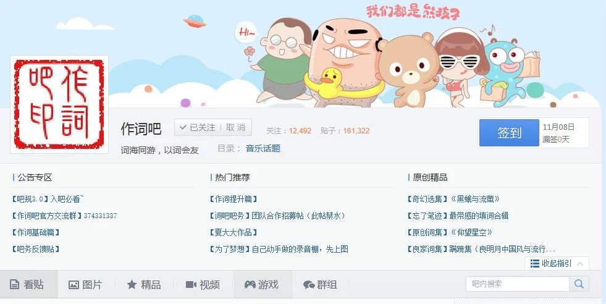Open the 【作词提升篇】 recommended post

click(233, 199)
